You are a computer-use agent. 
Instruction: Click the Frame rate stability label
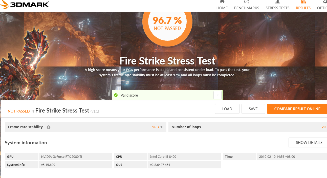click(x=25, y=127)
